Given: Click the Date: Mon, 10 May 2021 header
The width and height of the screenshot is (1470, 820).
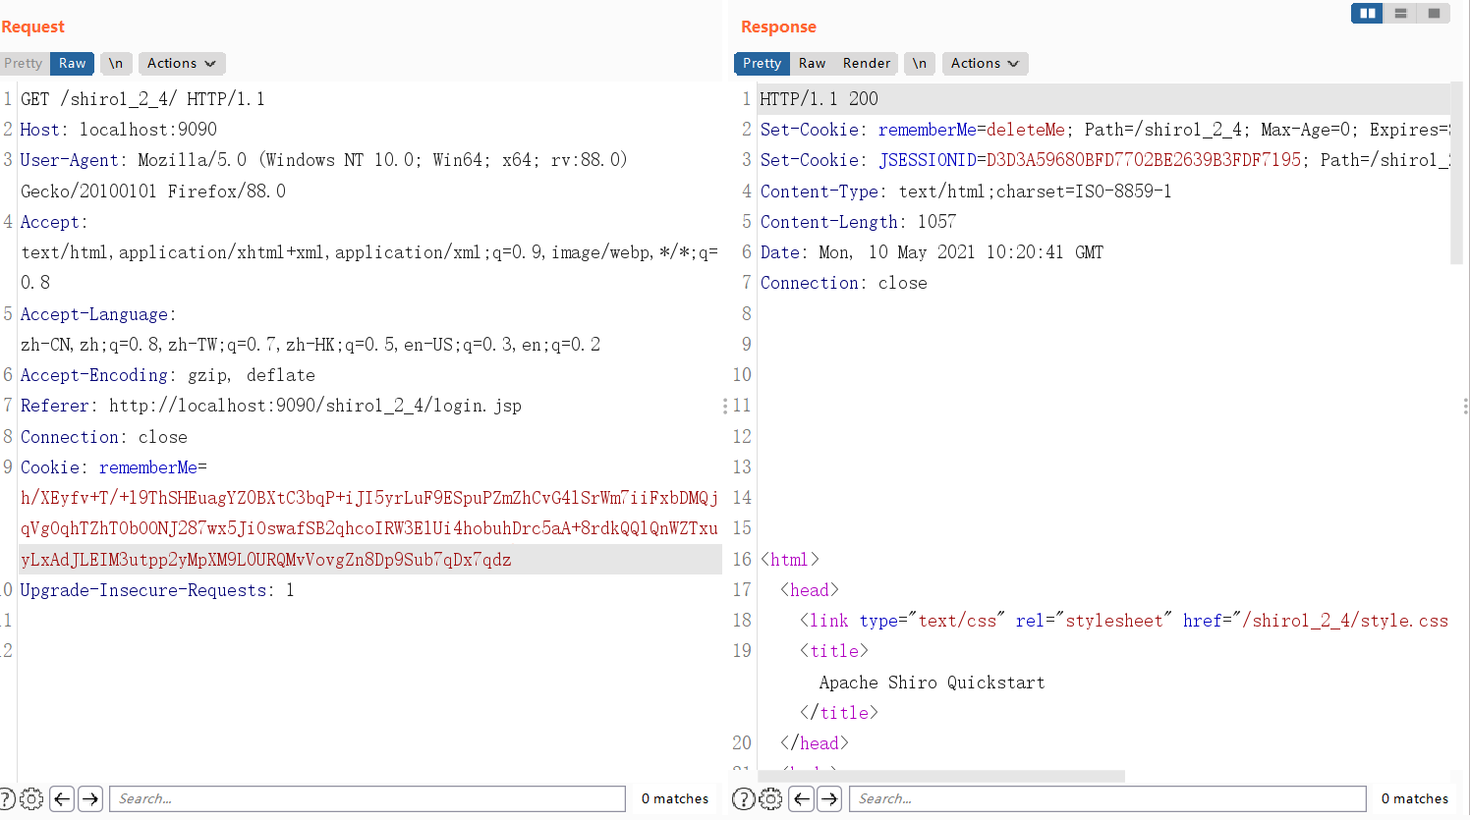Looking at the screenshot, I should tap(933, 252).
